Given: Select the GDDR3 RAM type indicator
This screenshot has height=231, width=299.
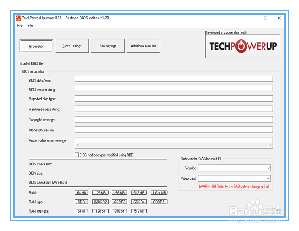Looking at the screenshot, I should point(119,202).
